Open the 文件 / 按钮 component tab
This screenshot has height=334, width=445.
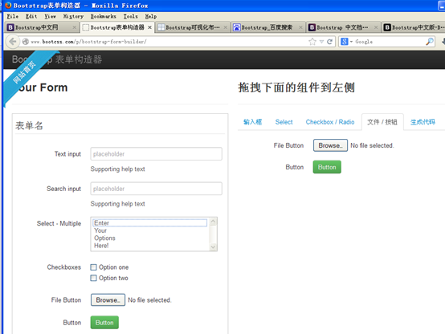[382, 122]
